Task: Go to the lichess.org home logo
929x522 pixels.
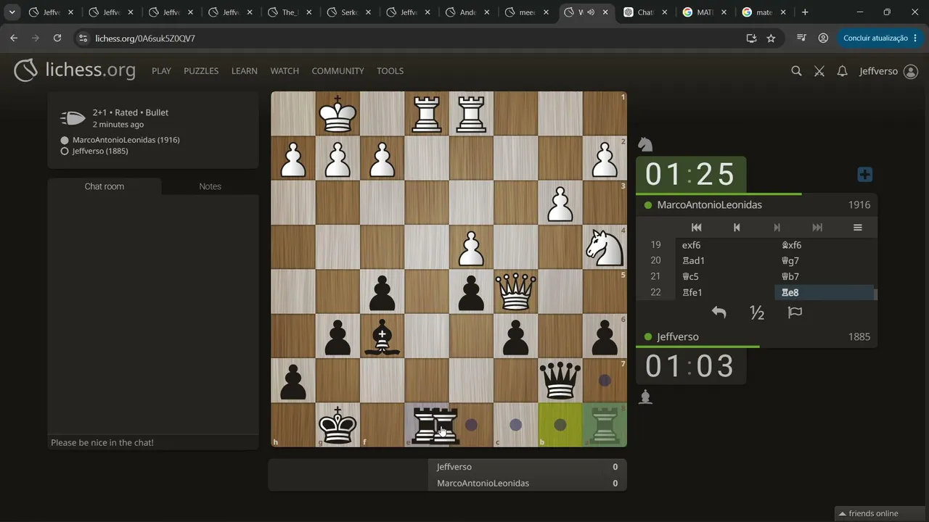Action: point(75,70)
